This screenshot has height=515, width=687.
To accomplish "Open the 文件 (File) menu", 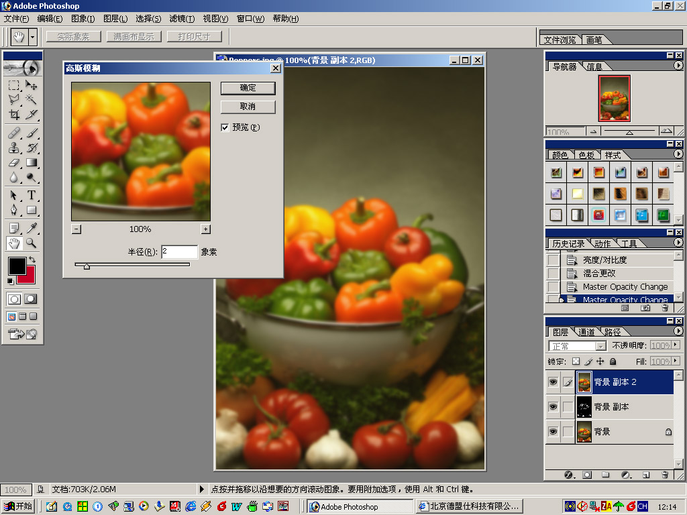I will tap(16, 18).
